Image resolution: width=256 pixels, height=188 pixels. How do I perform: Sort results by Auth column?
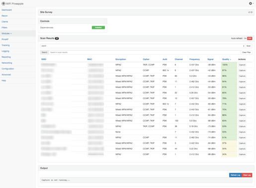[165, 59]
